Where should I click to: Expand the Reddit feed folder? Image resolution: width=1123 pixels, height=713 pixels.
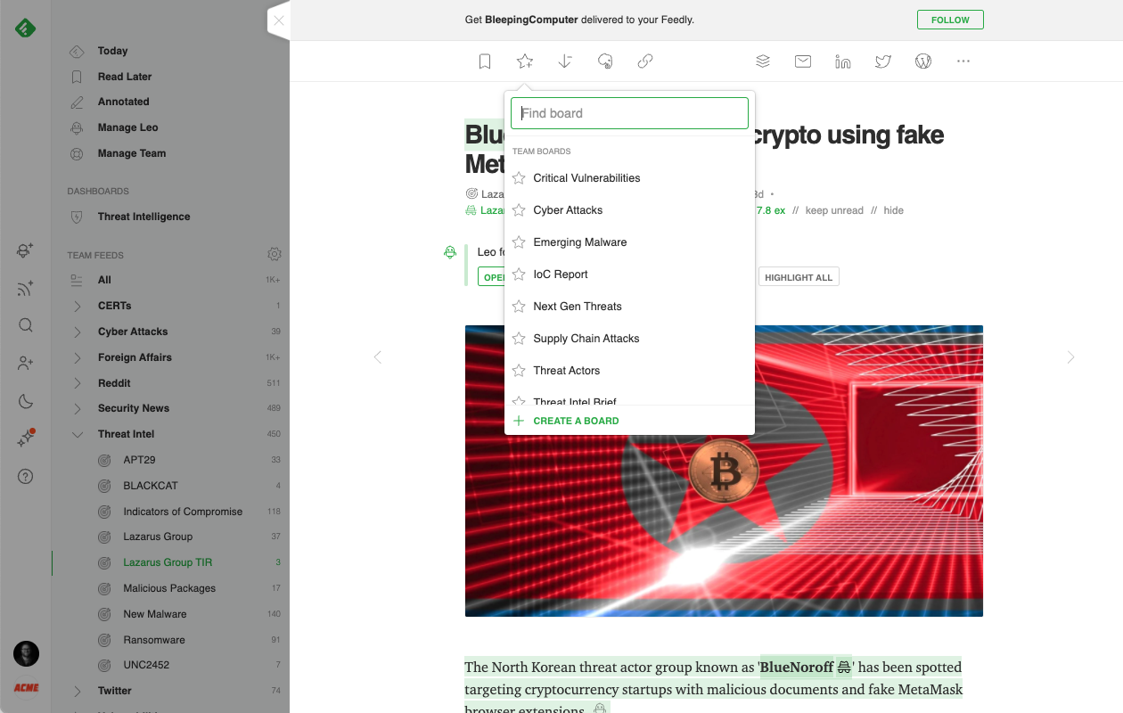pyautogui.click(x=78, y=383)
